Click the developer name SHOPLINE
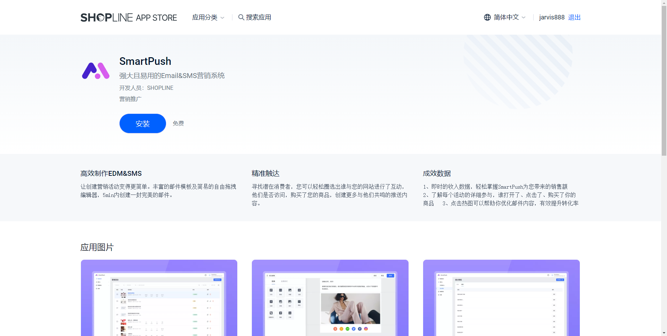The image size is (667, 336). click(x=160, y=88)
